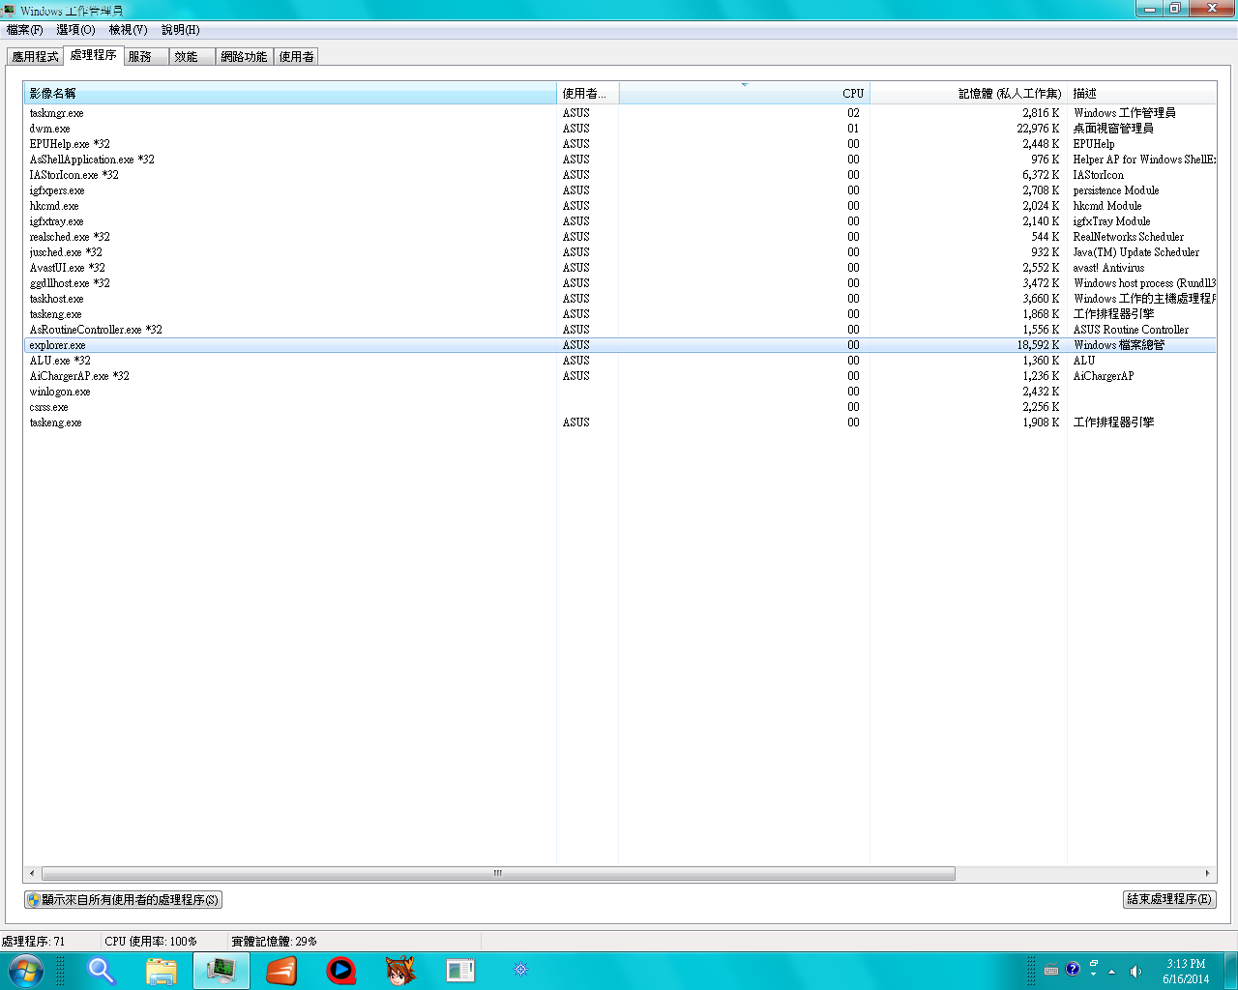The image size is (1238, 990).
Task: Open the 檢視(V) menu
Action: click(x=128, y=30)
